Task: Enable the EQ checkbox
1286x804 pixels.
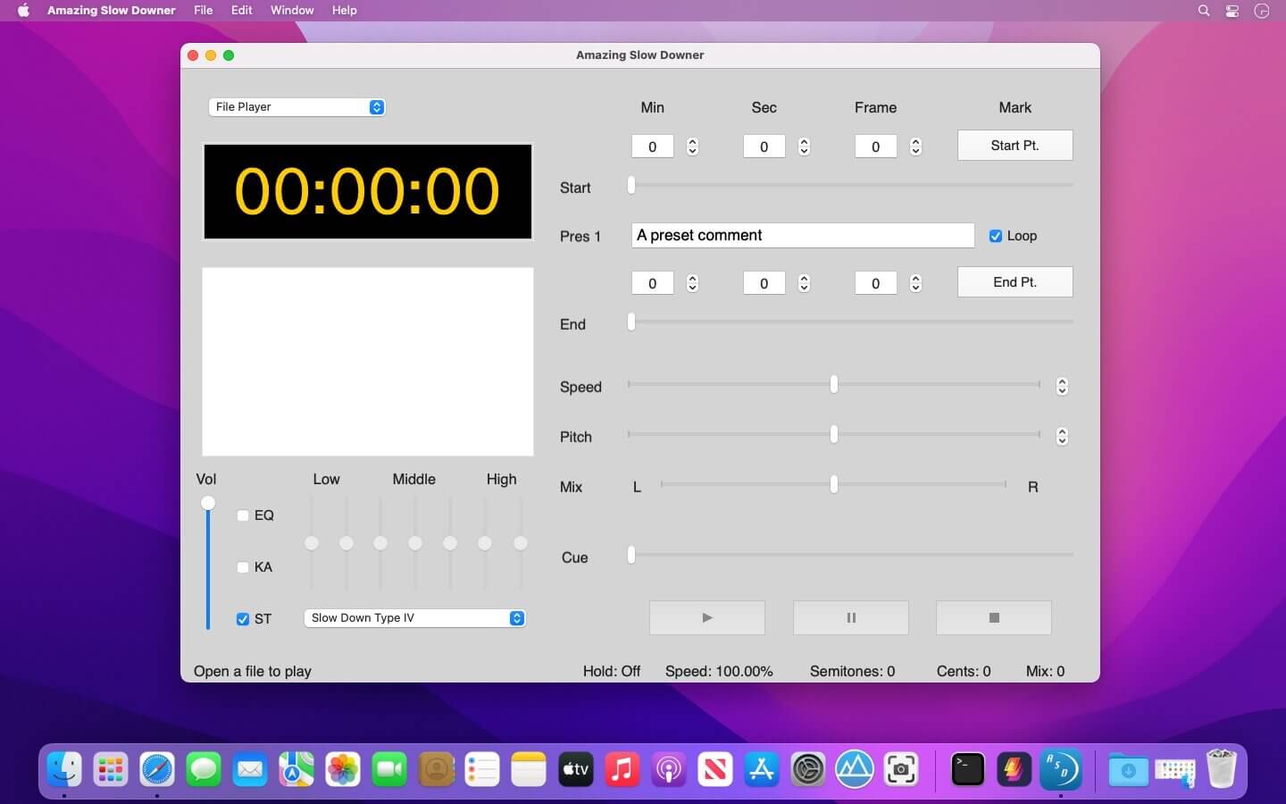Action: (x=243, y=515)
